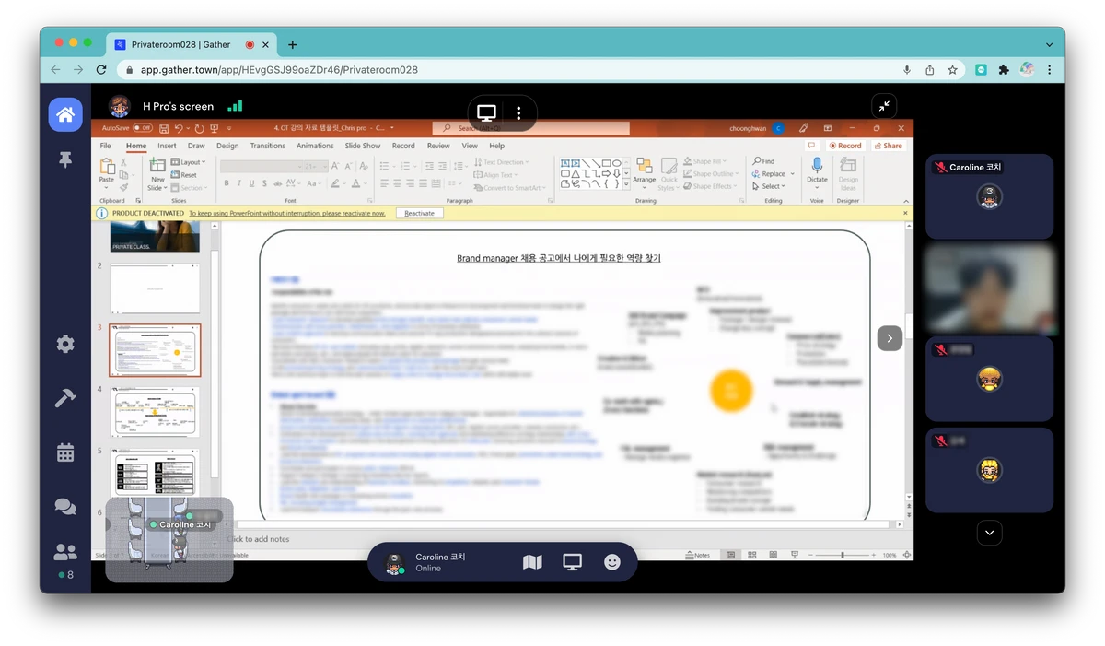Switch to the Transitions ribbon tab
The width and height of the screenshot is (1105, 646).
(x=268, y=146)
